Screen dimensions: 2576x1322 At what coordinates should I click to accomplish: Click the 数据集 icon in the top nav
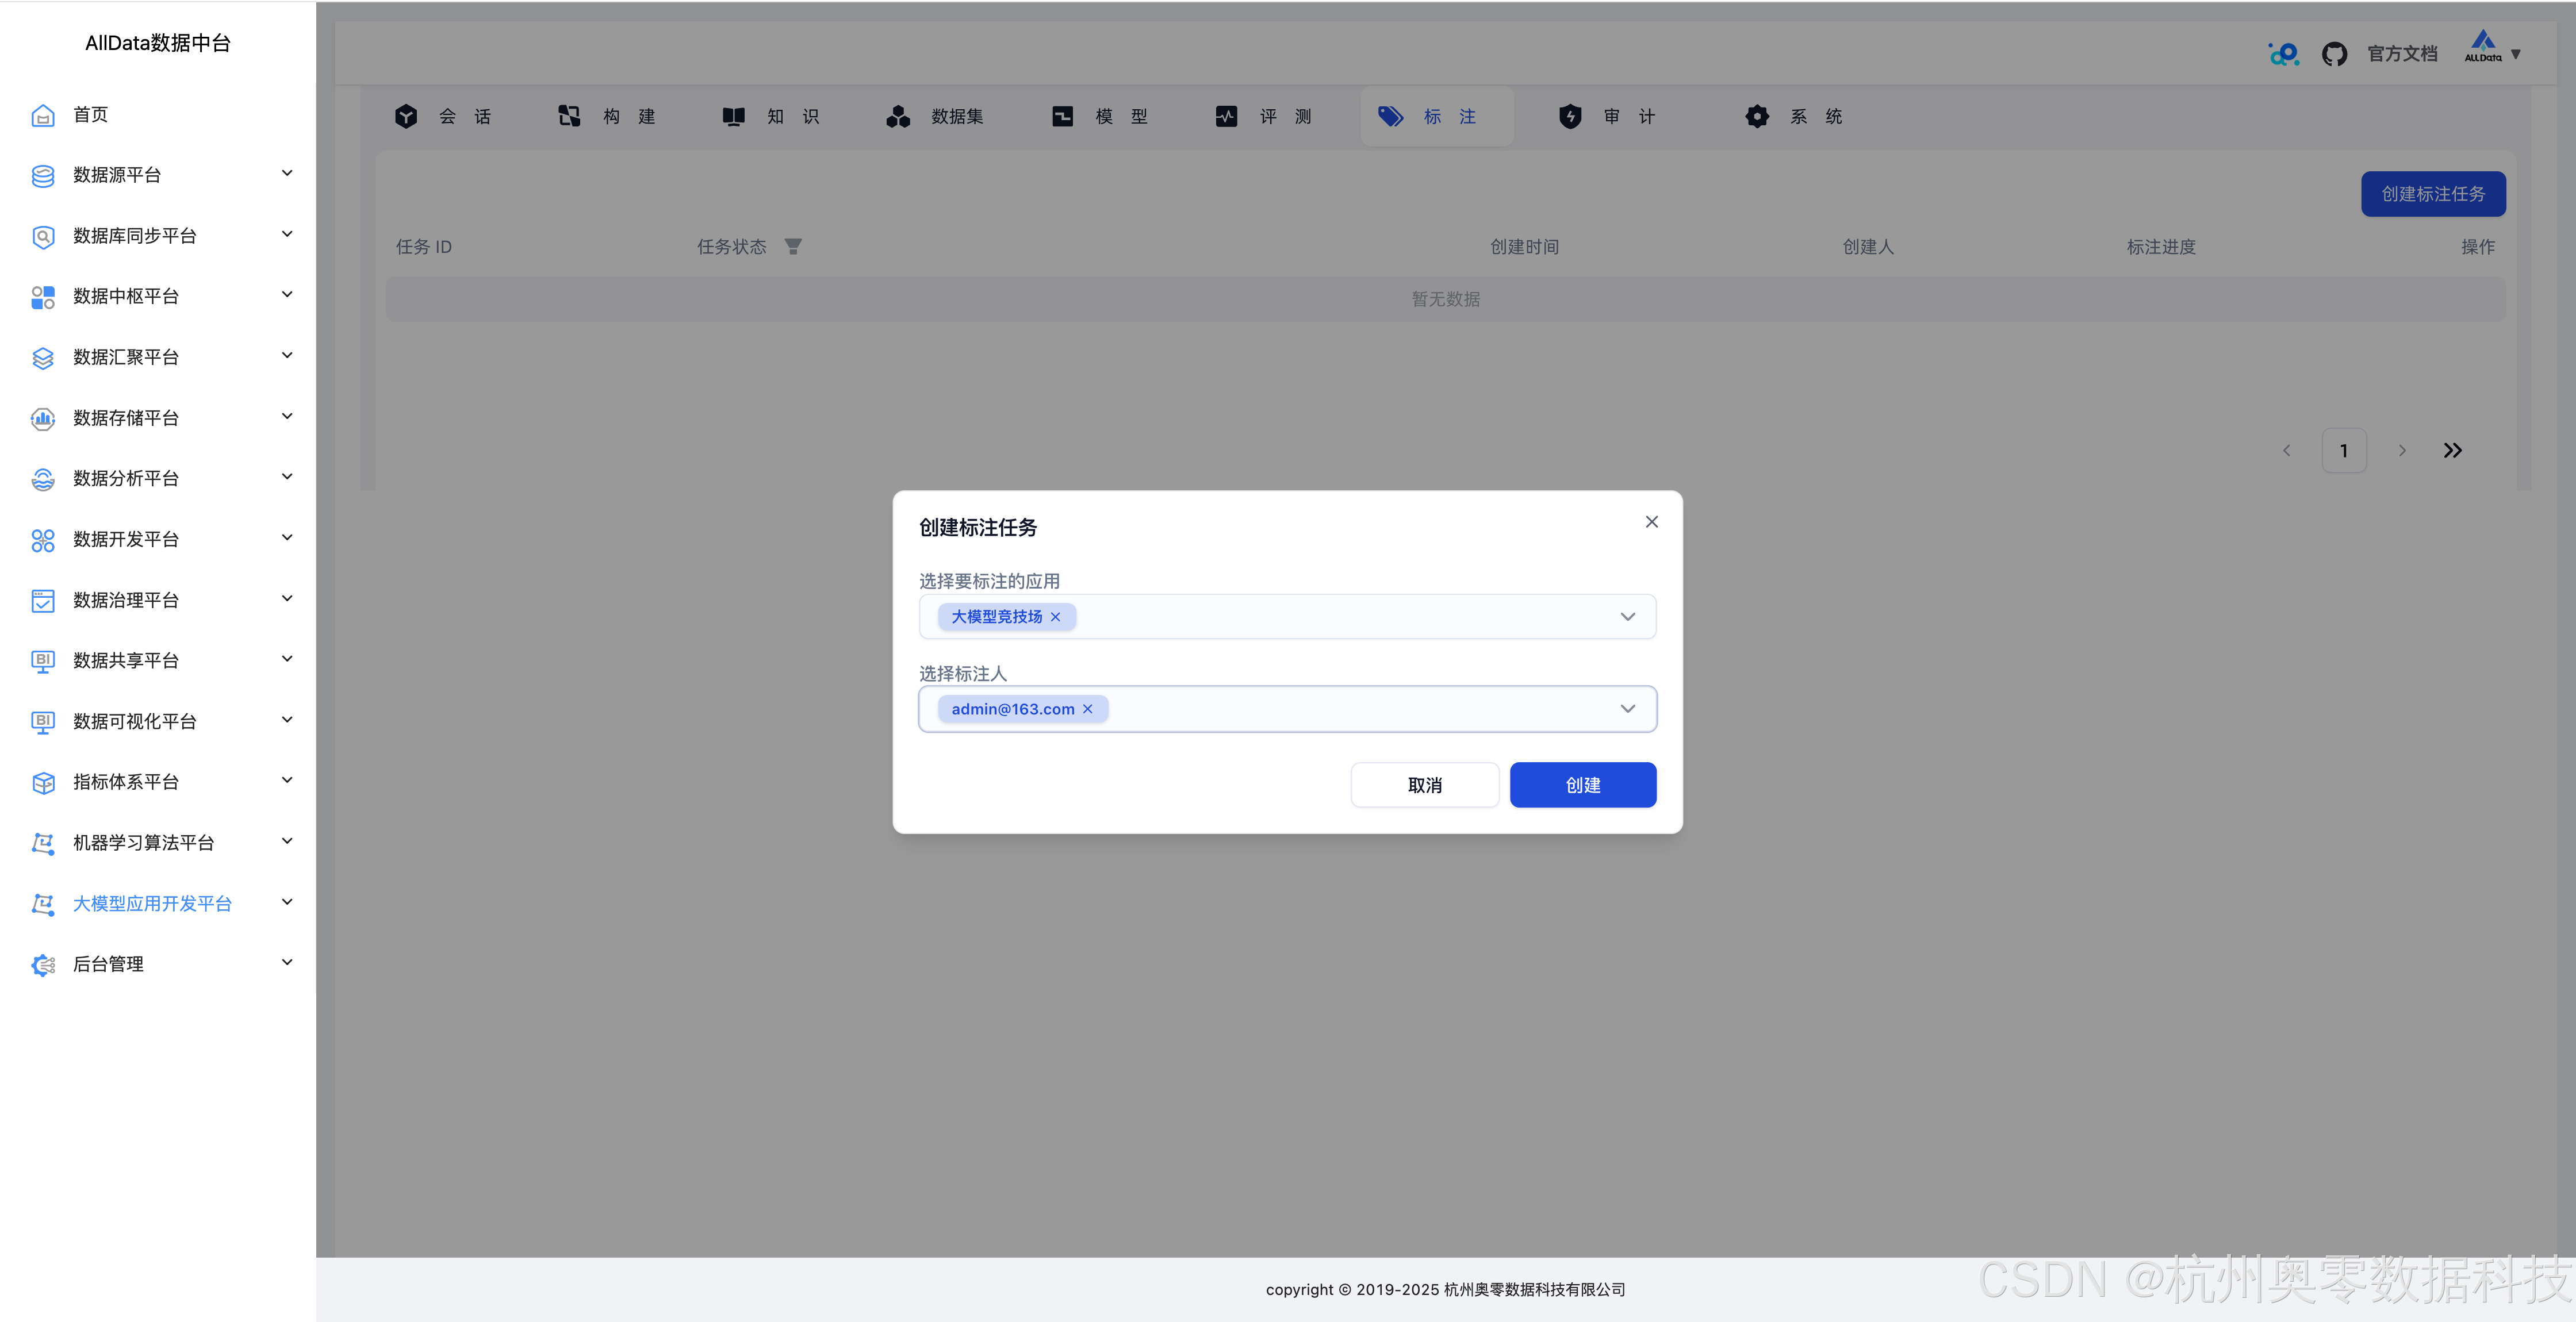(898, 117)
